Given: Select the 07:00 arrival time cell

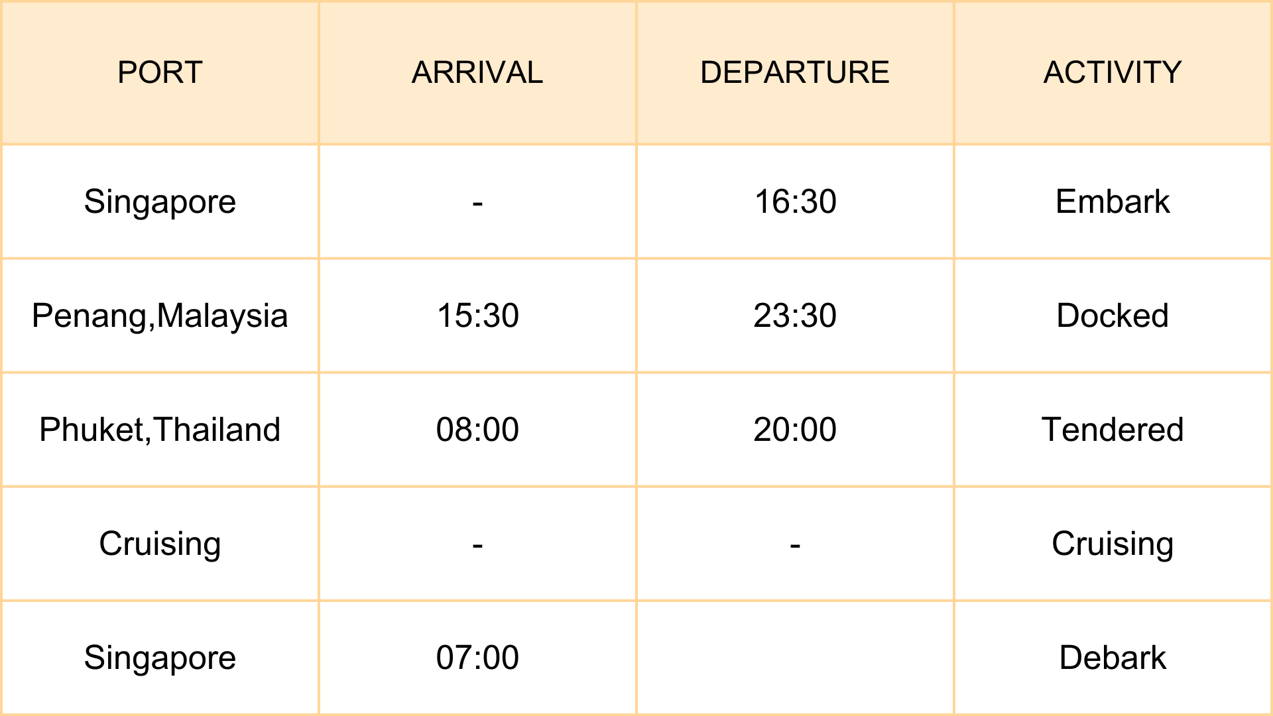Looking at the screenshot, I should click(477, 658).
